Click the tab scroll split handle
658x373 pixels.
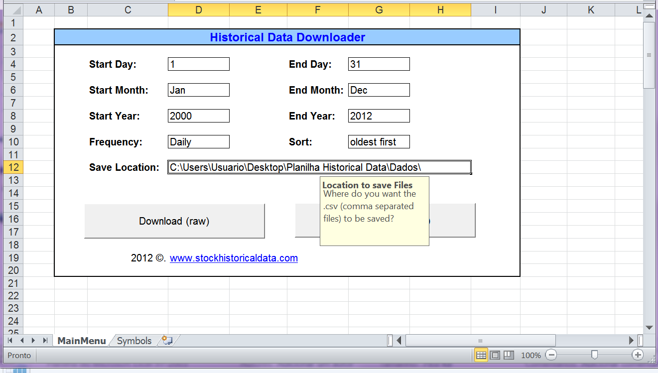390,341
